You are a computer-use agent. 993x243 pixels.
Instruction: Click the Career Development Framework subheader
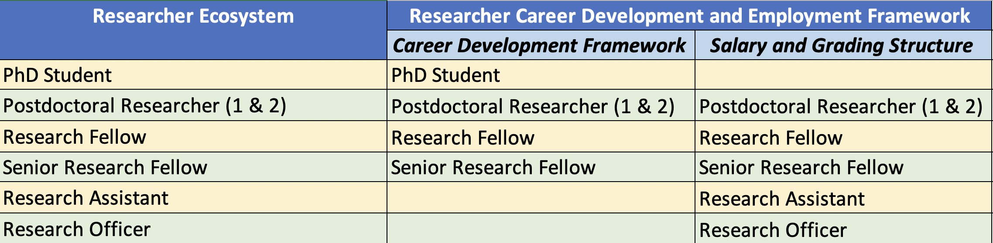click(x=541, y=45)
